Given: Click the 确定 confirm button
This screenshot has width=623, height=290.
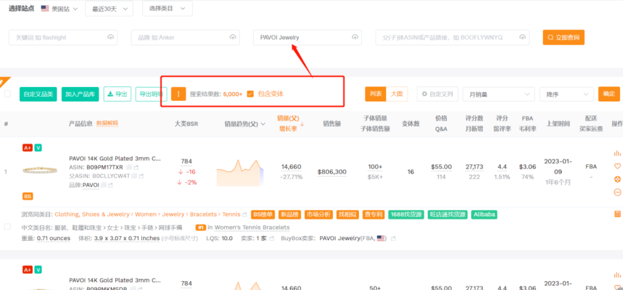Looking at the screenshot, I should 609,94.
